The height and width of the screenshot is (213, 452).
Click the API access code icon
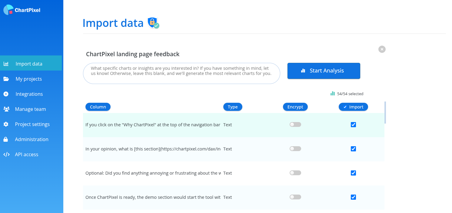(6, 154)
